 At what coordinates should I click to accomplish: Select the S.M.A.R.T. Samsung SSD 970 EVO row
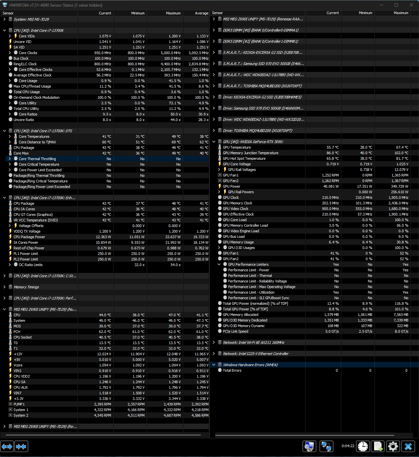coord(314,64)
